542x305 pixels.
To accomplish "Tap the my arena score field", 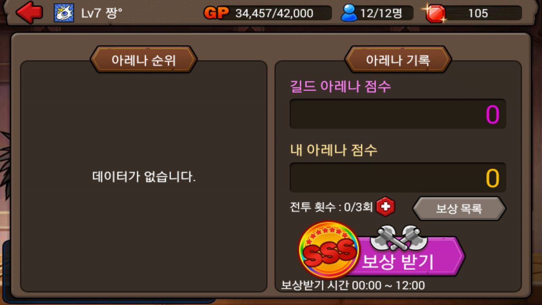I will (x=398, y=177).
